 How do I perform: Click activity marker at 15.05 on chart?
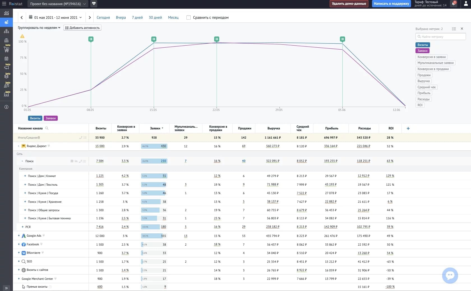[154, 39]
